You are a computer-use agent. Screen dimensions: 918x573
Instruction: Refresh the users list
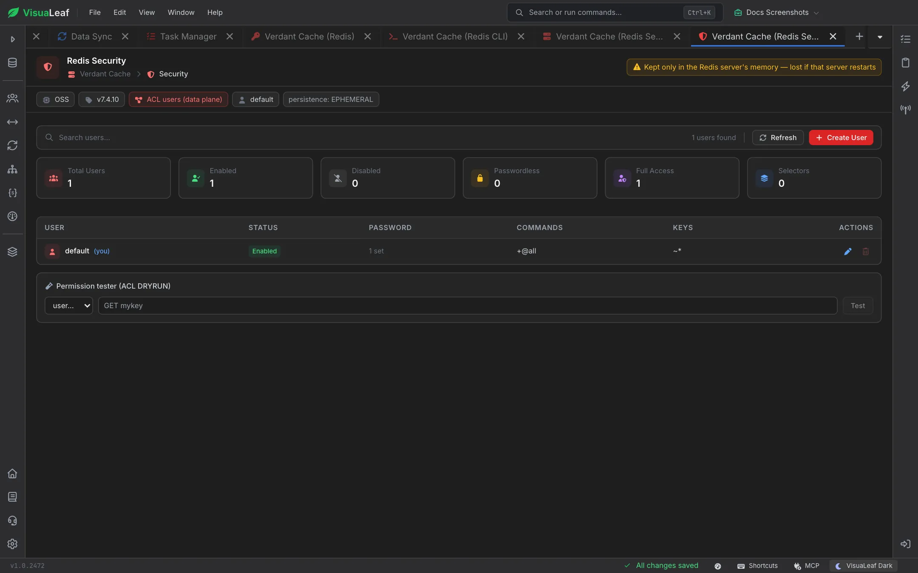[x=778, y=138]
